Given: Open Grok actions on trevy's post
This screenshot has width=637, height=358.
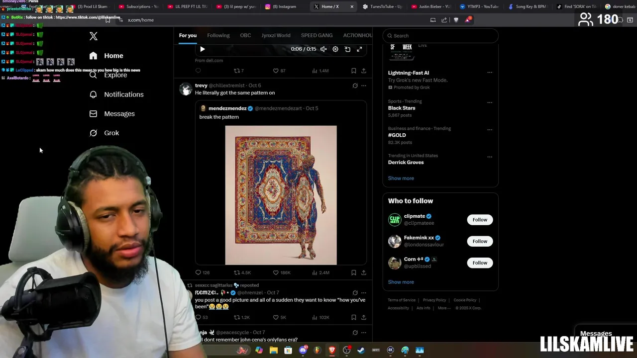Looking at the screenshot, I should (x=355, y=86).
